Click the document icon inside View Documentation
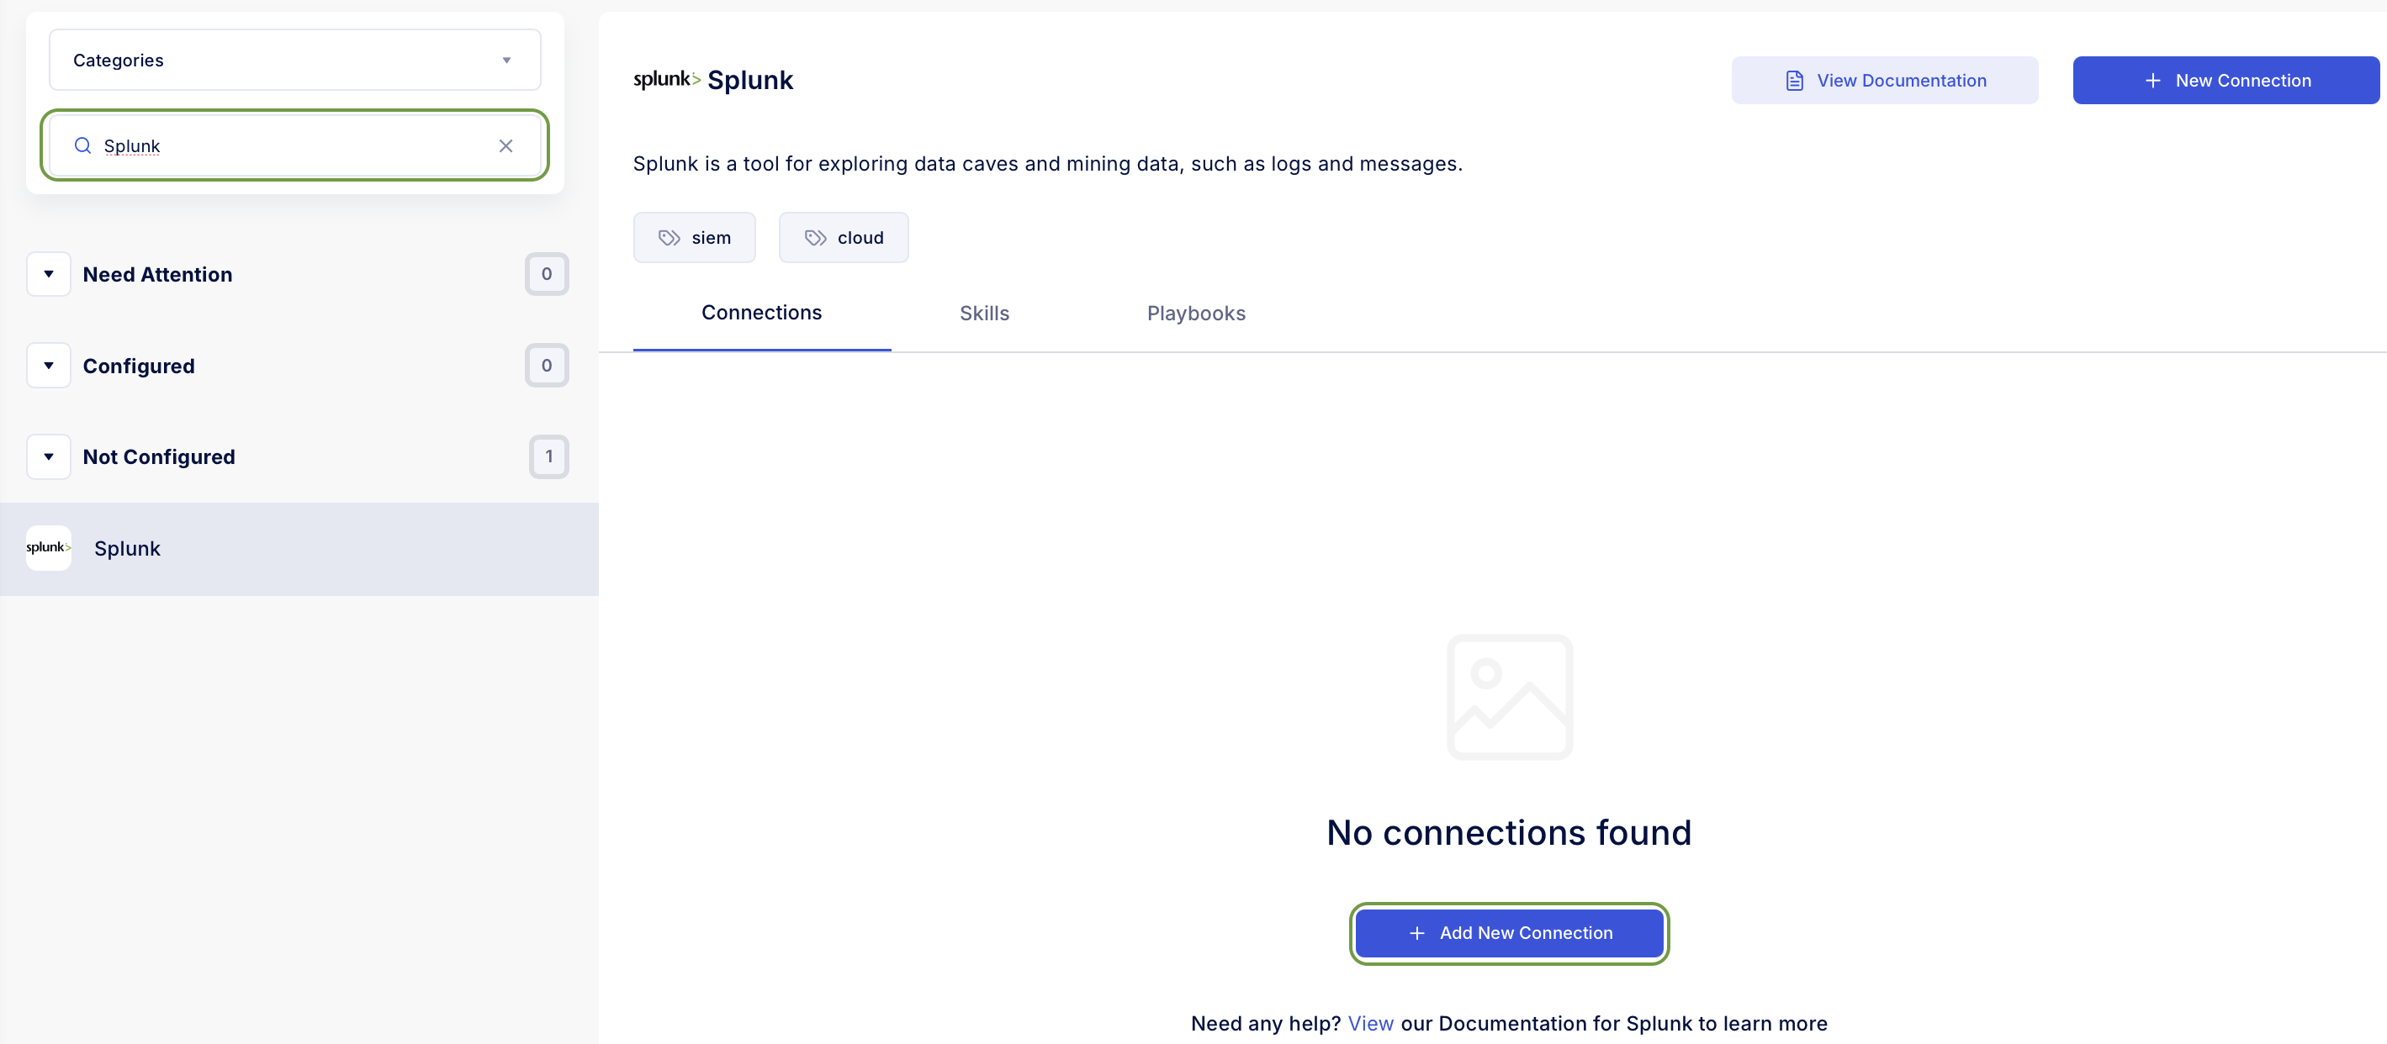 point(1794,80)
